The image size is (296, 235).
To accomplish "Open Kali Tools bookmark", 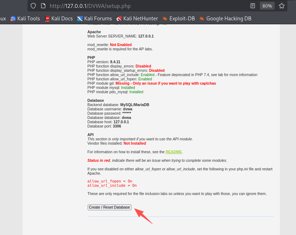I will point(25,19).
